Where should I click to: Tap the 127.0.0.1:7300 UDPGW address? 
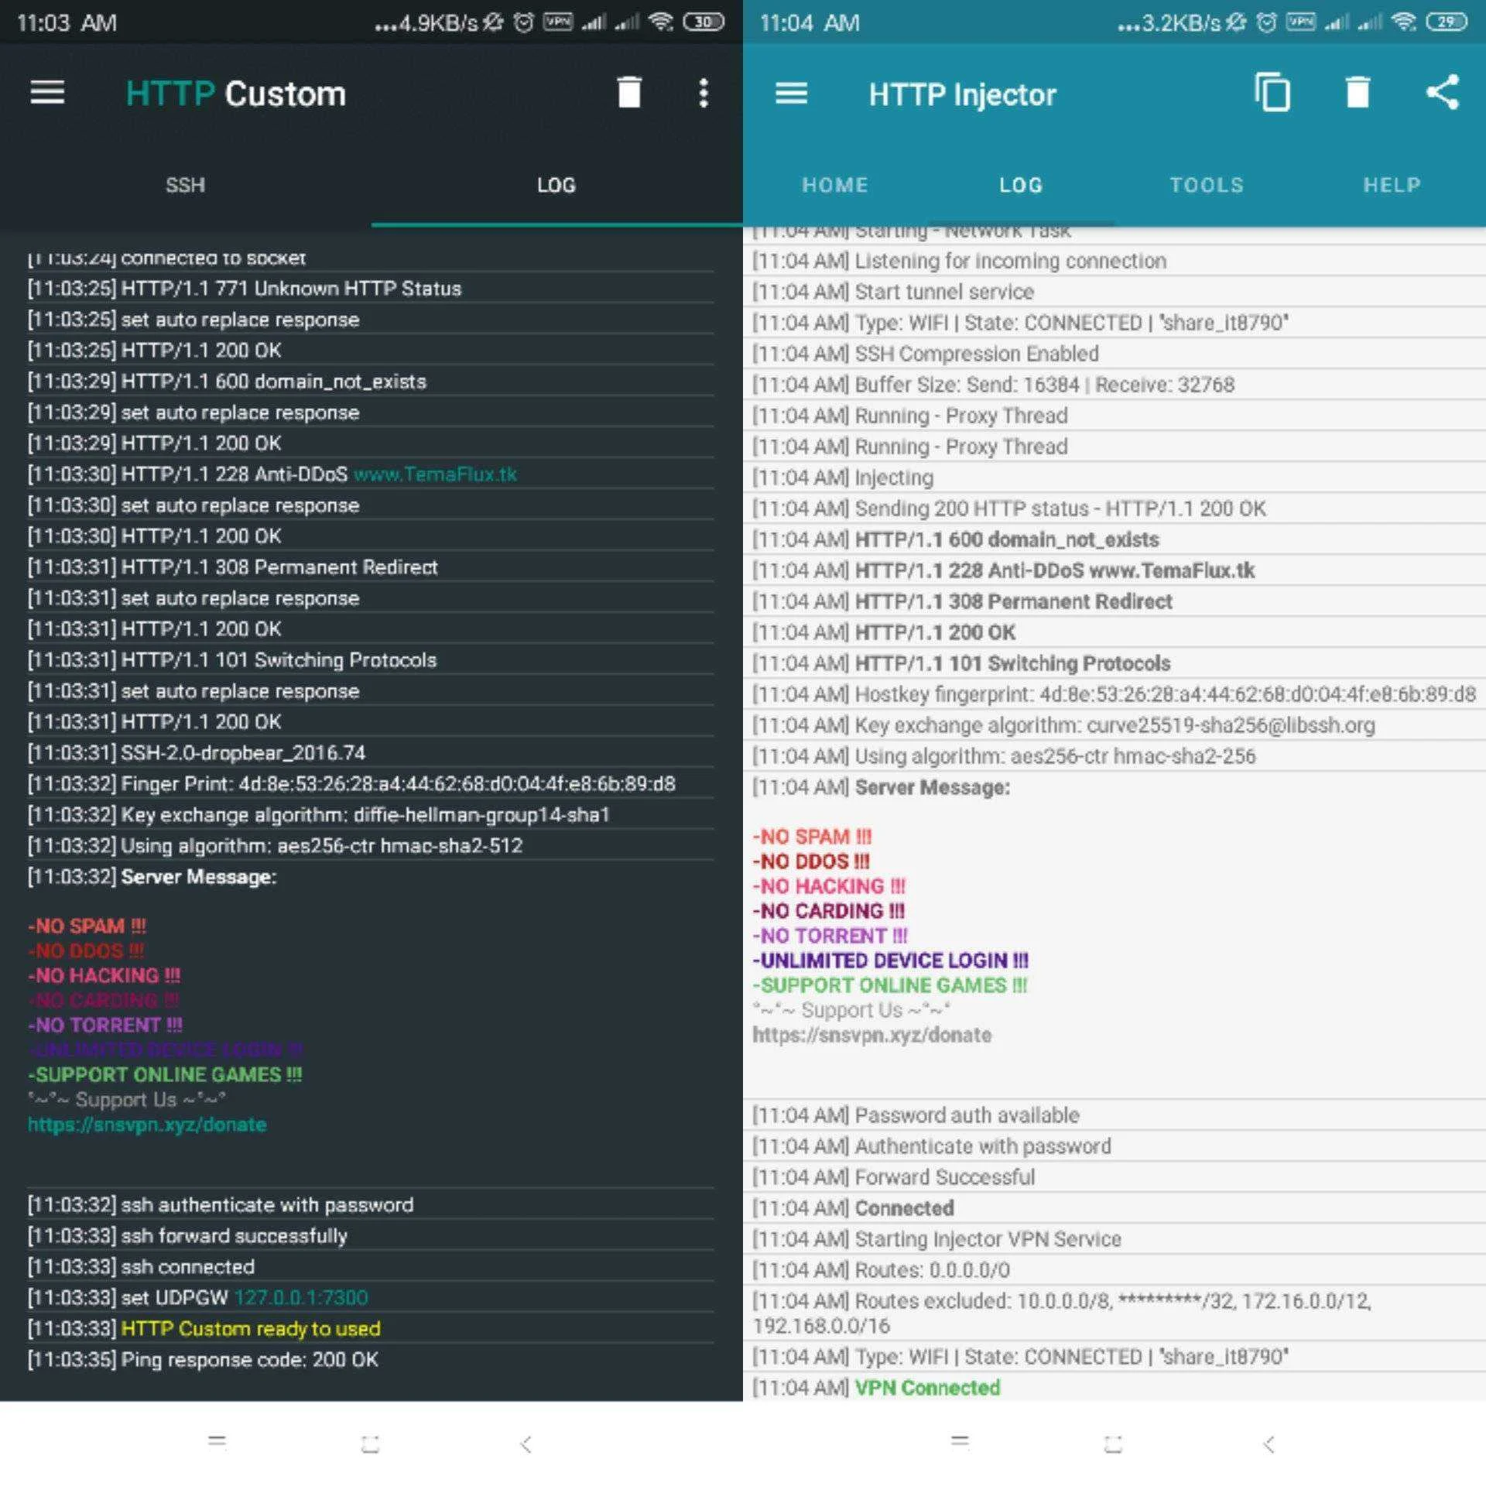pyautogui.click(x=301, y=1298)
